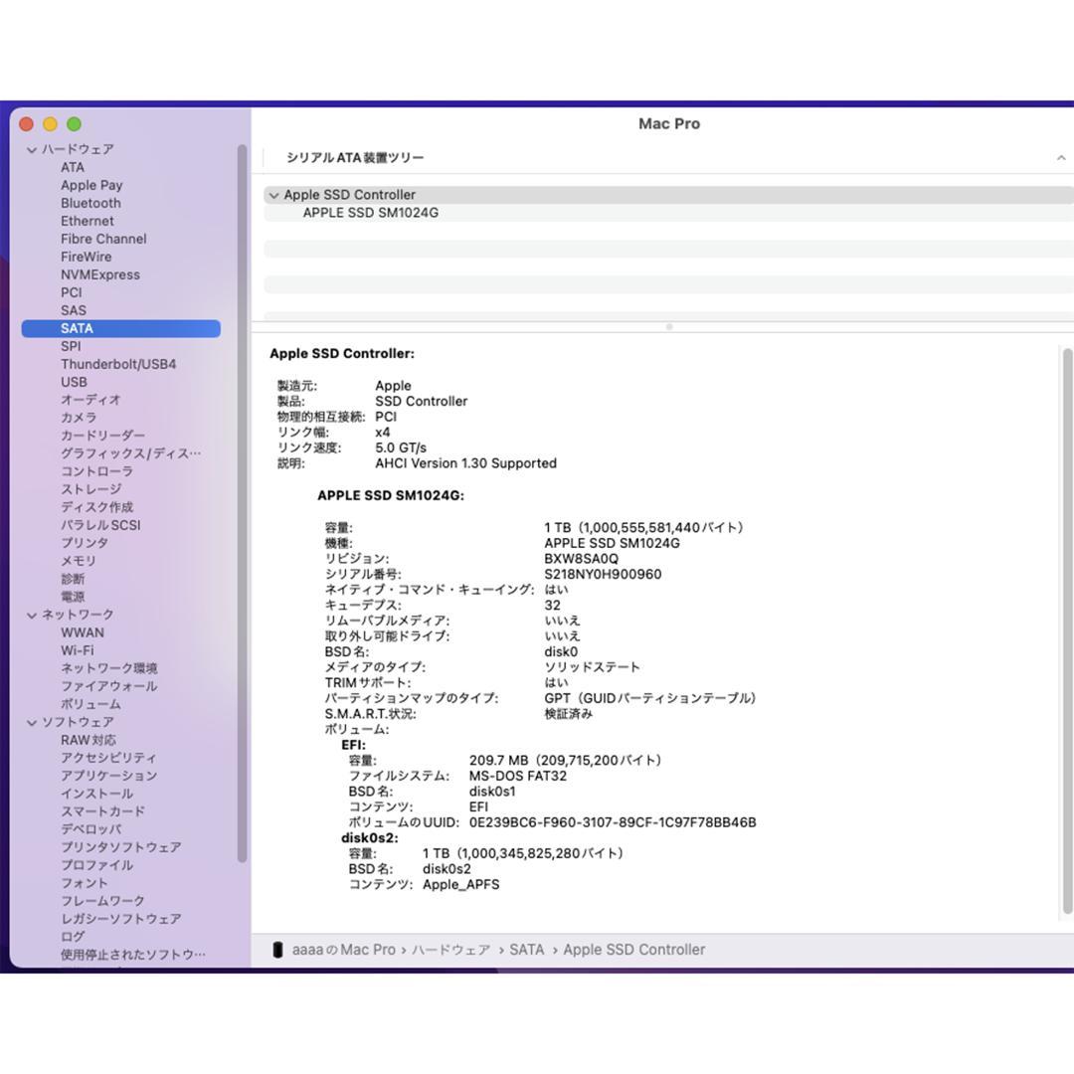Click the pane splitter handle dot
Viewport: 1074px width, 1074px height.
(x=669, y=327)
